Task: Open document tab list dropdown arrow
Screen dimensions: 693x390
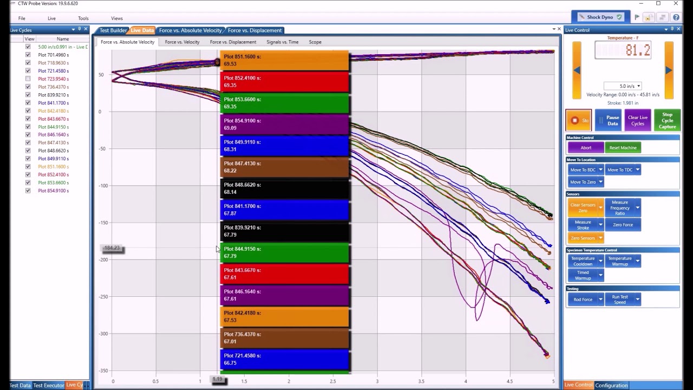Action: (x=554, y=29)
